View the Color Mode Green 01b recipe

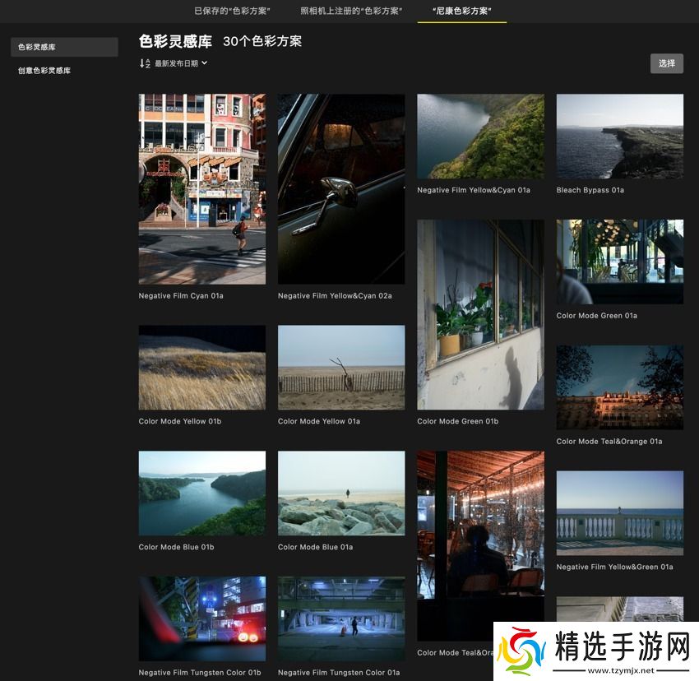(x=480, y=314)
